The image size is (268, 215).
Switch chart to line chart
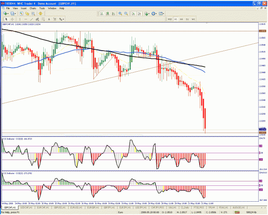coord(113,13)
